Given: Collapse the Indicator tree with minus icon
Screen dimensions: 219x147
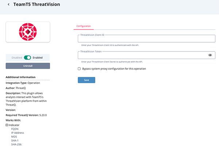Looking at the screenshot, I should pos(7,125).
